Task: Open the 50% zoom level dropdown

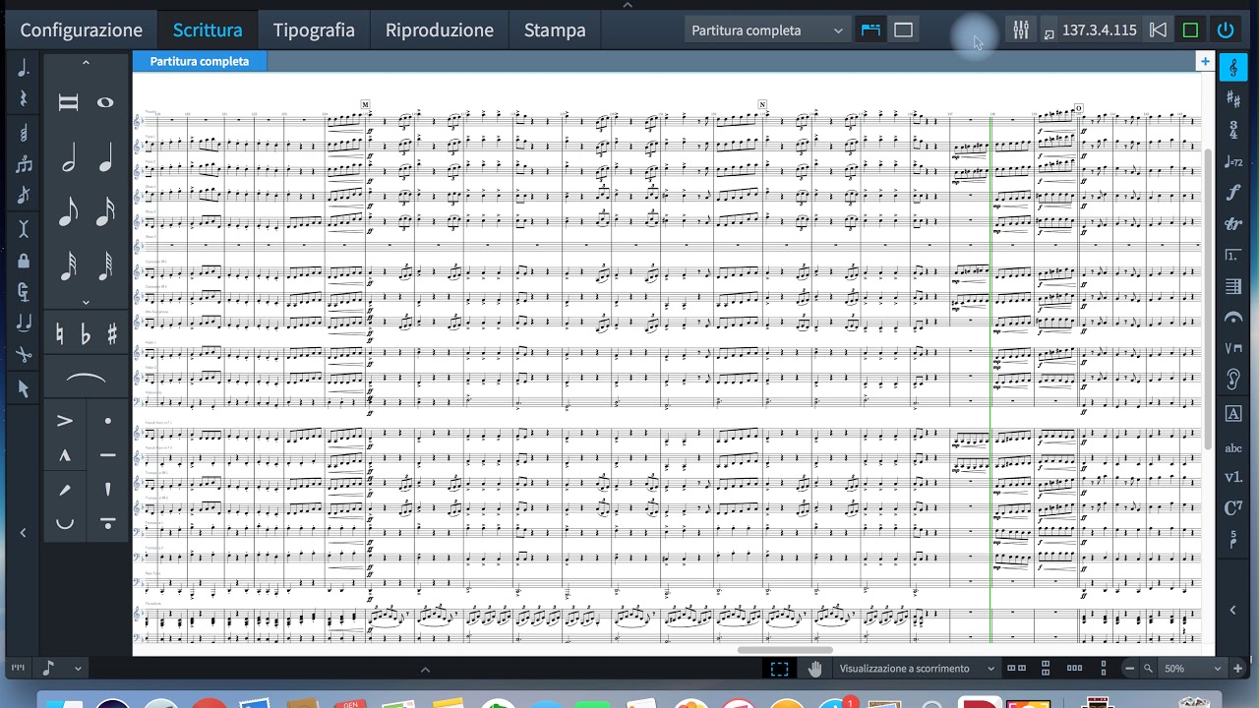Action: [x=1193, y=669]
